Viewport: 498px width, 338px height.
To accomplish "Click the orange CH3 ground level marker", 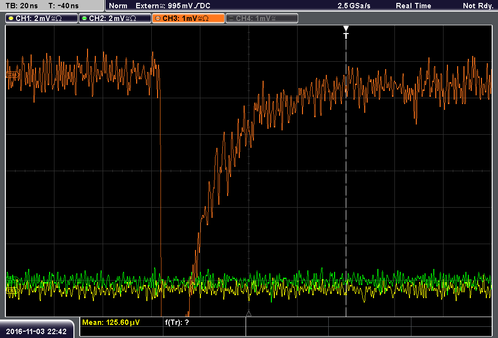I will pos(12,75).
